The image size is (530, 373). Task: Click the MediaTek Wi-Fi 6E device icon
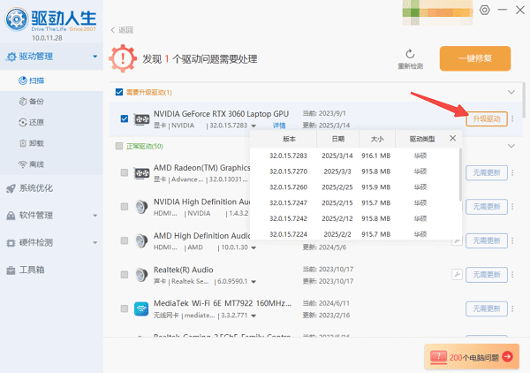pos(140,308)
